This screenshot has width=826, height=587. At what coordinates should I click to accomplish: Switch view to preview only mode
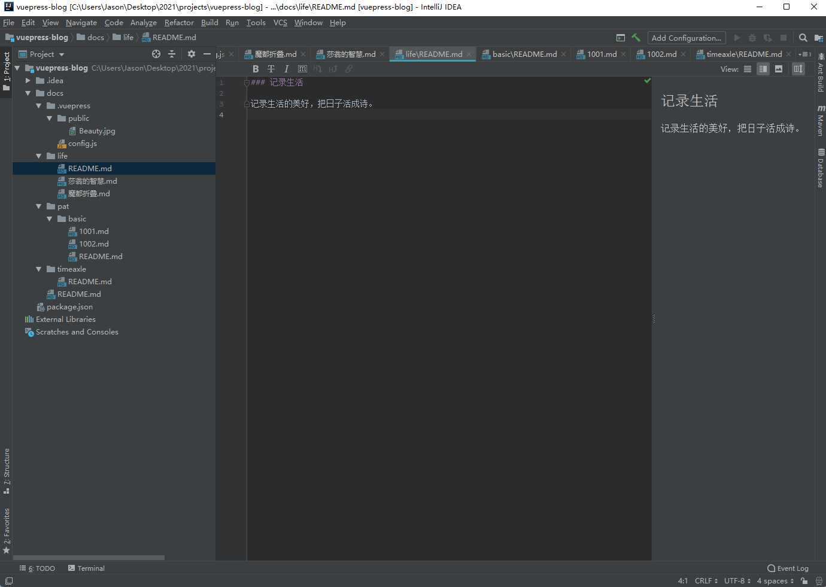779,69
